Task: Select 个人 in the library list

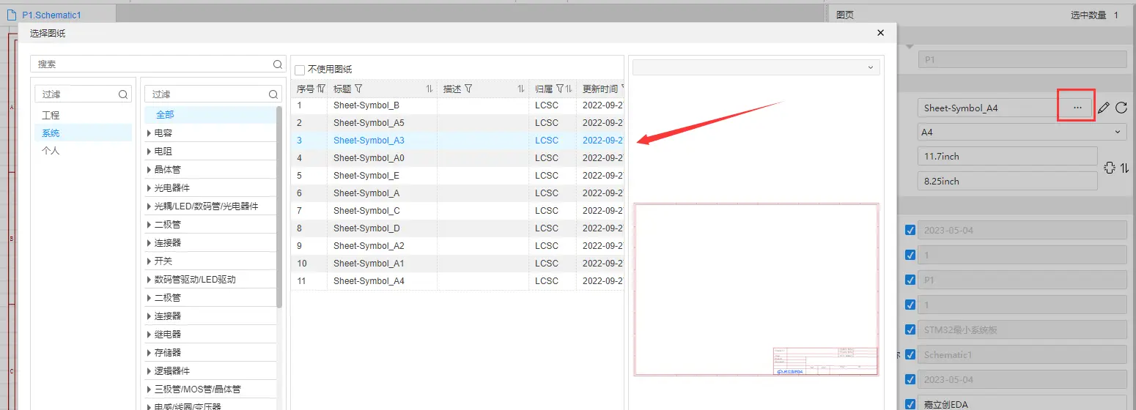Action: (x=51, y=151)
